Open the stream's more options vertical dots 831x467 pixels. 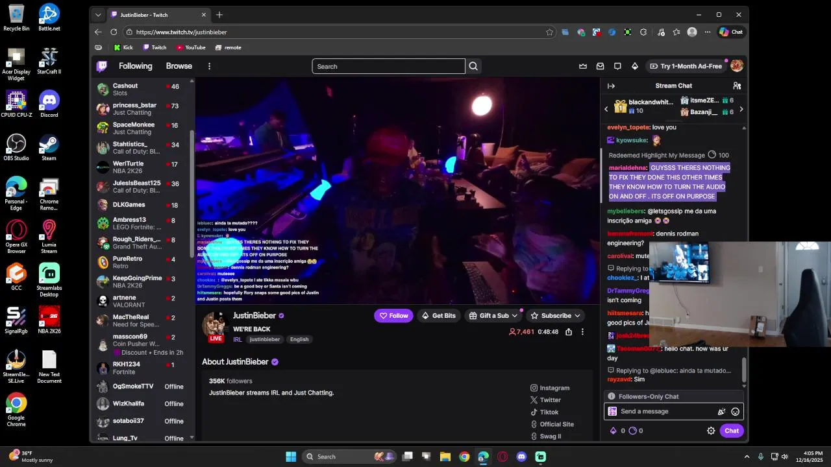pyautogui.click(x=582, y=331)
